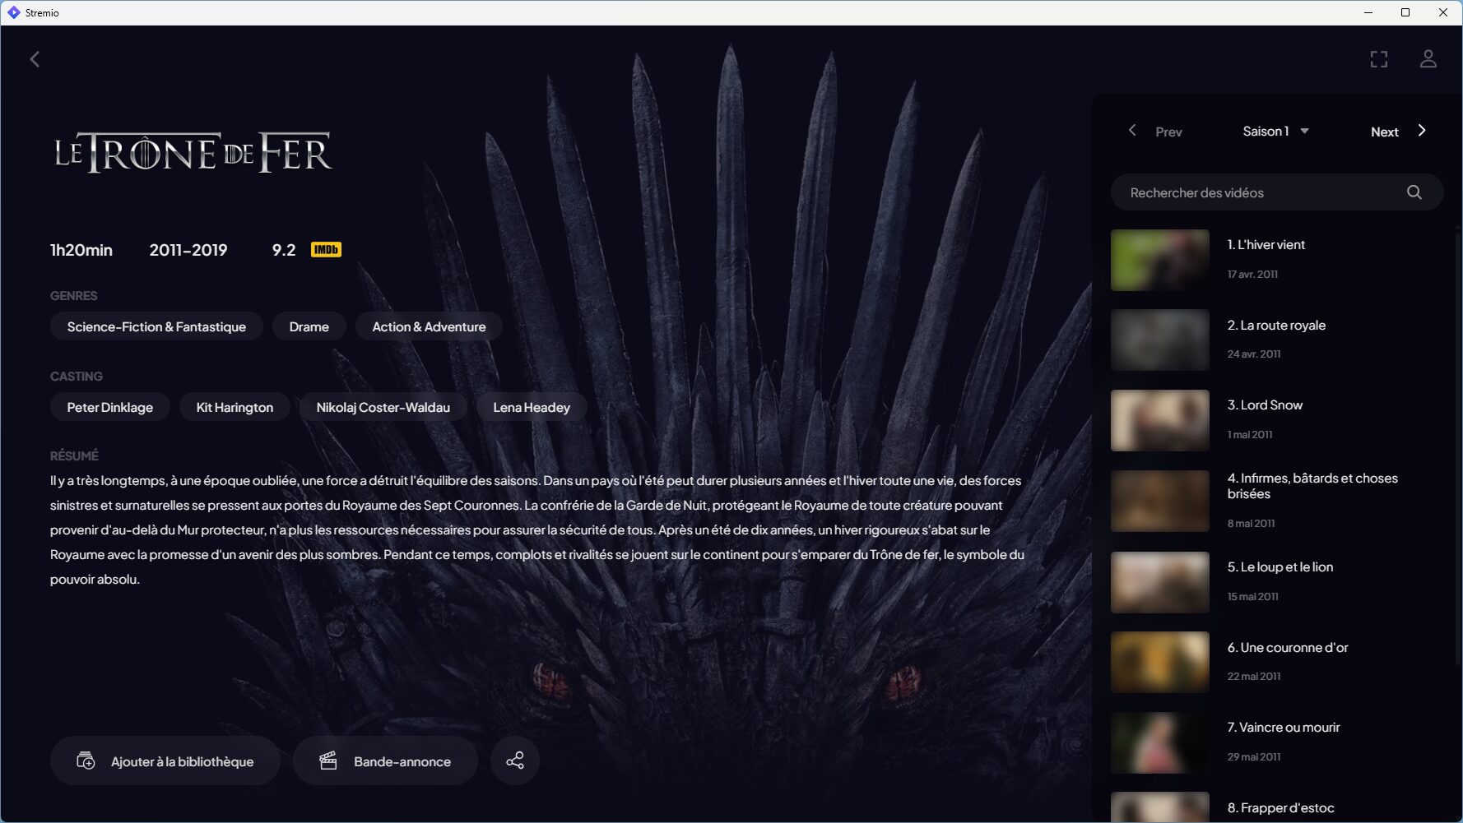
Task: Click the 1 mai 2011 date
Action: coord(1250,435)
